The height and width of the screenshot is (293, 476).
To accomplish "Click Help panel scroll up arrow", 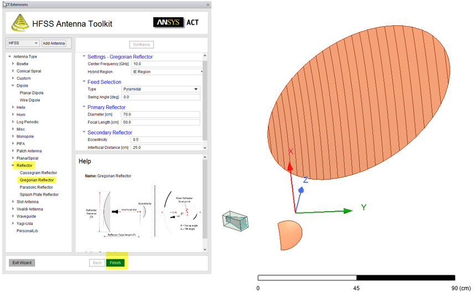I will [205, 157].
